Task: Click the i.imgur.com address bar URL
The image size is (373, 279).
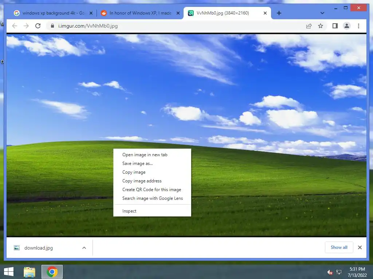Action: click(88, 26)
